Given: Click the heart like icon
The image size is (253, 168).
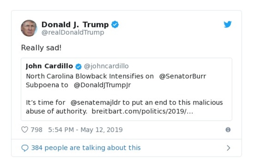Looking at the screenshot, I should pyautogui.click(x=25, y=130).
